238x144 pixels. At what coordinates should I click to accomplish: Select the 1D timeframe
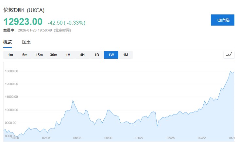(x=97, y=55)
